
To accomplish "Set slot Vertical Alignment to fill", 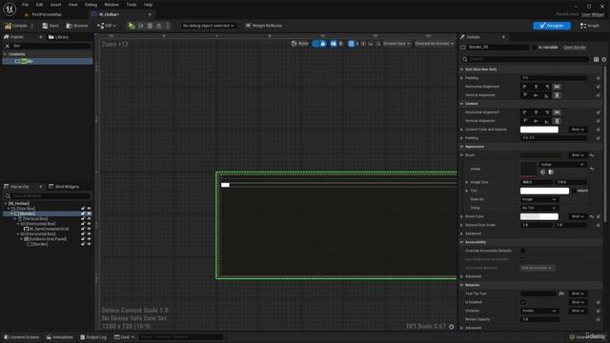I will (x=557, y=95).
